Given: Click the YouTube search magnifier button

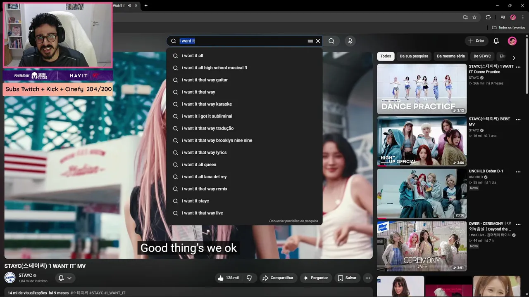Looking at the screenshot, I should pos(331,41).
